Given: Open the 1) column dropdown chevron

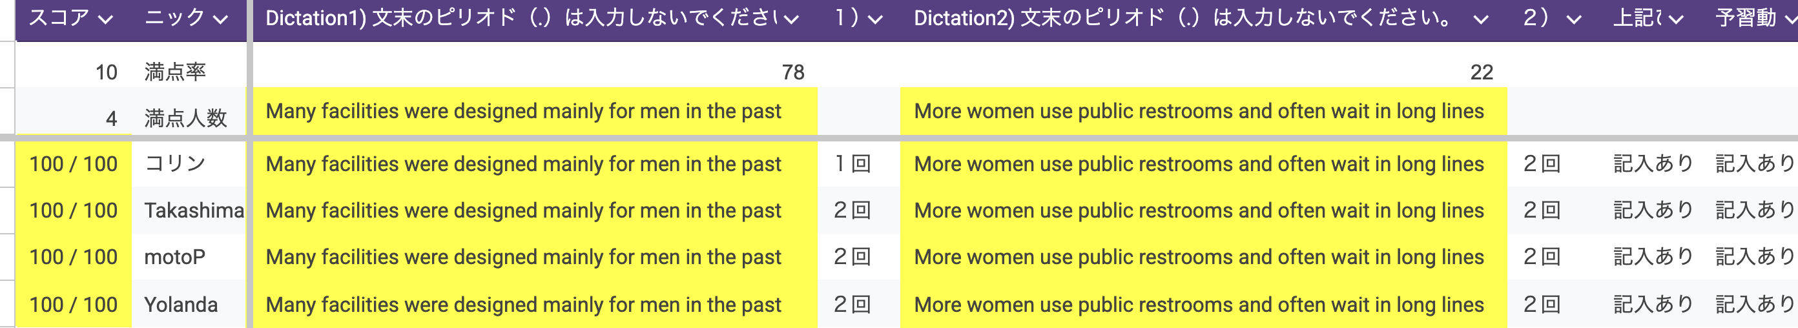Looking at the screenshot, I should tap(874, 19).
